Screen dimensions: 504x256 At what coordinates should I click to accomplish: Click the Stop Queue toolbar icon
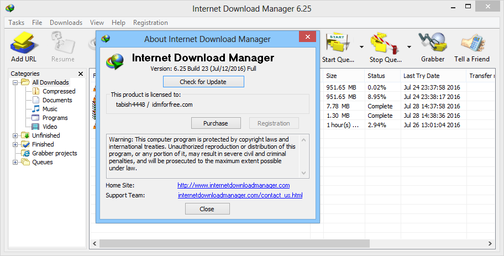click(x=385, y=43)
